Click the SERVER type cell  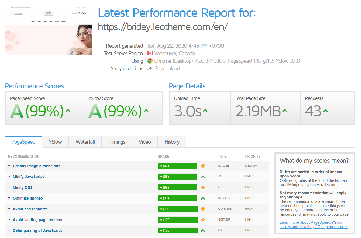coord(224,220)
